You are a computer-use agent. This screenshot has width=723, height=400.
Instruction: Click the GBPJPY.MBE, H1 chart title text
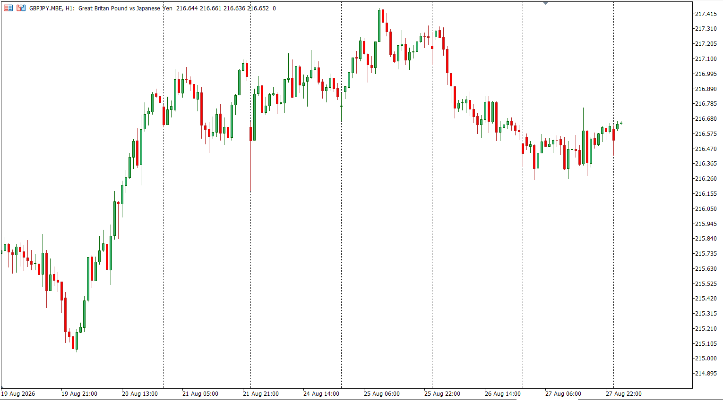coord(51,8)
